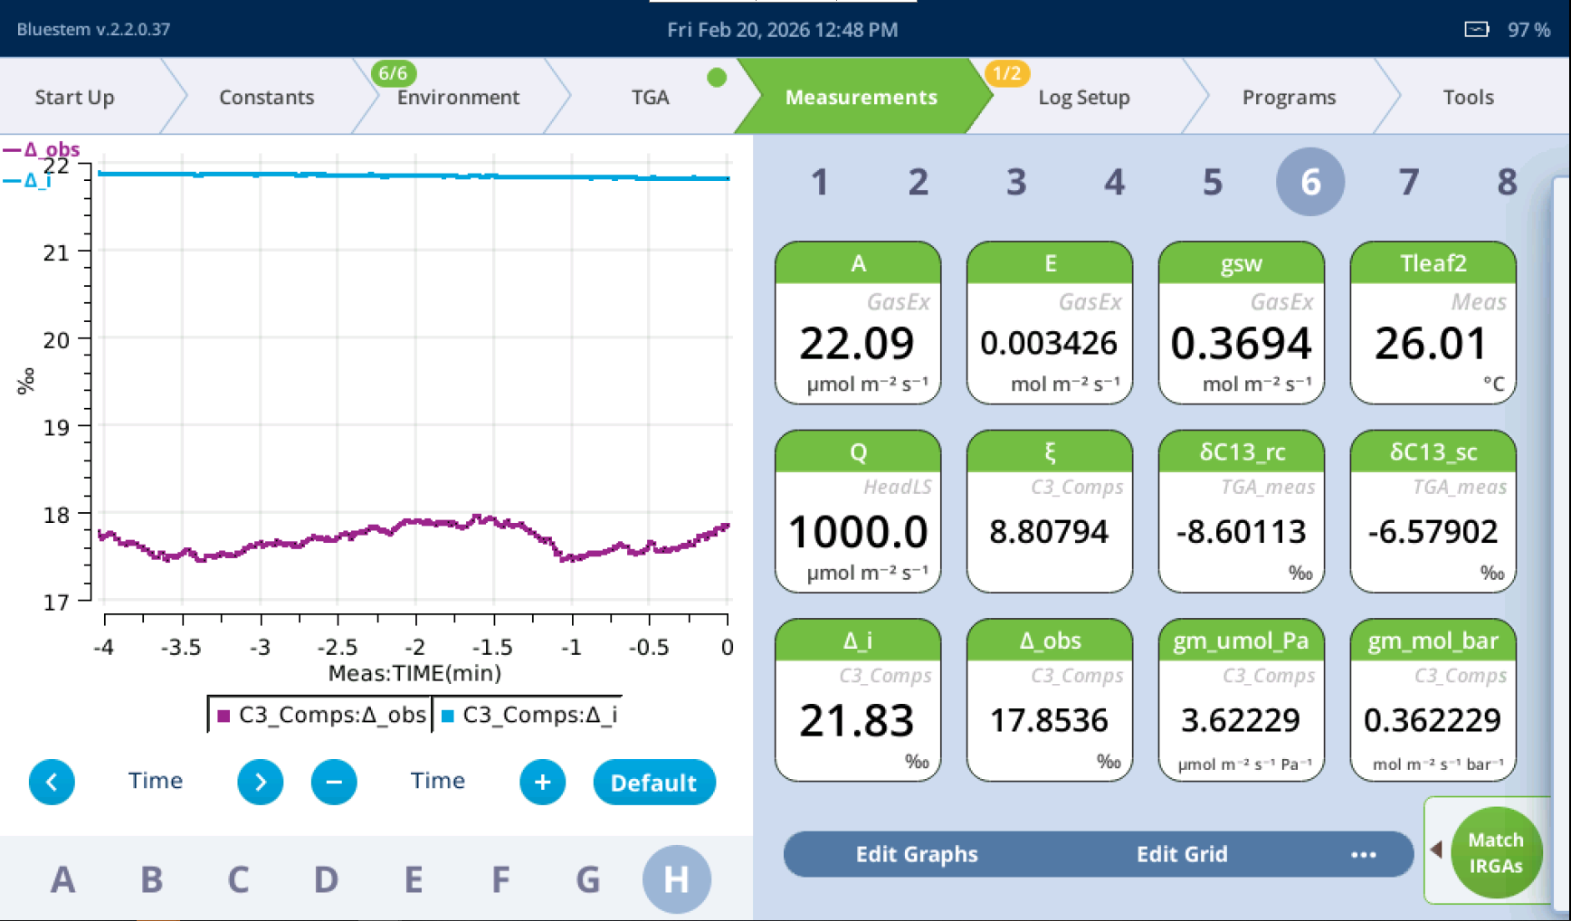
Task: Click the time shift left arrow button
Action: [52, 782]
